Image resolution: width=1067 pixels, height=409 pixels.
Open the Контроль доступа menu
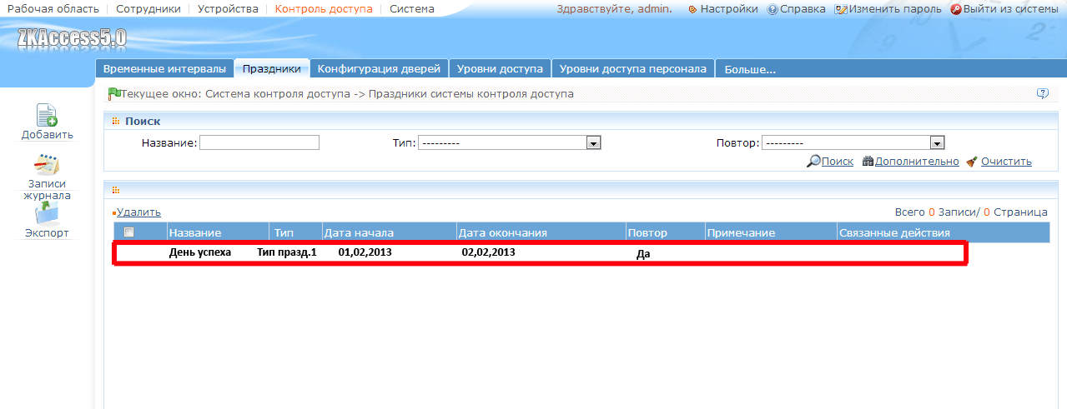pos(324,9)
